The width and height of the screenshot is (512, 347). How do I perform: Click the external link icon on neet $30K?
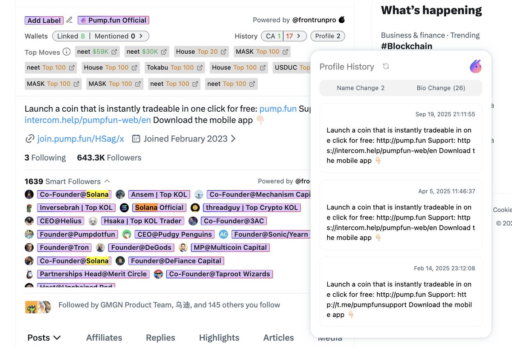click(164, 52)
